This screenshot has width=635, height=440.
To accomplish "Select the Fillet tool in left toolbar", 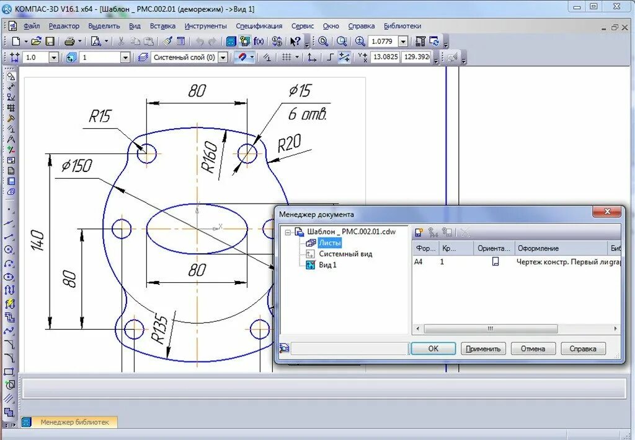I will tap(10, 358).
